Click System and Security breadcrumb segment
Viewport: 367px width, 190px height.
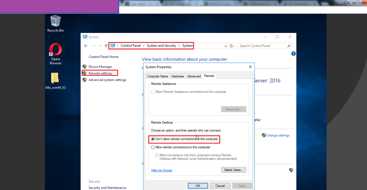click(x=161, y=46)
